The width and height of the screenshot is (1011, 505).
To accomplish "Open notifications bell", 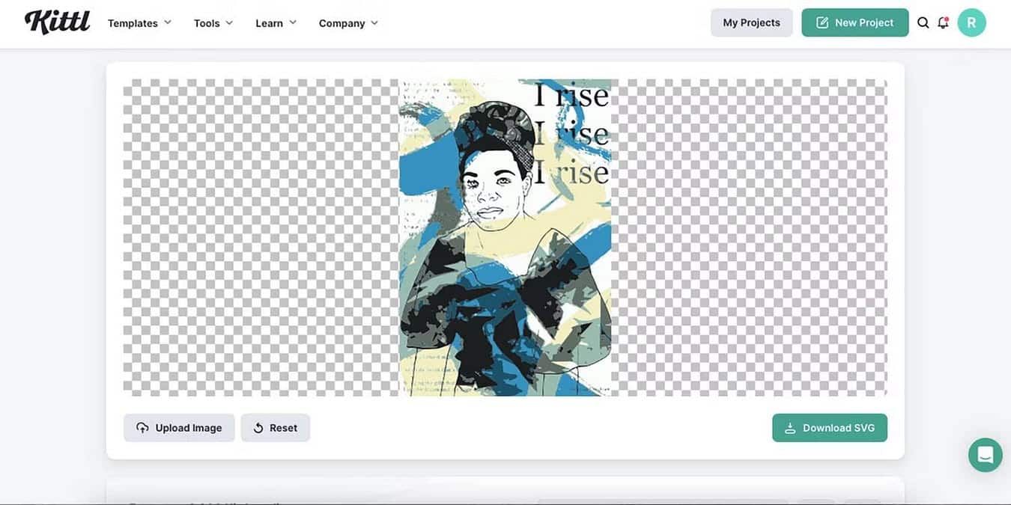I will pyautogui.click(x=943, y=22).
